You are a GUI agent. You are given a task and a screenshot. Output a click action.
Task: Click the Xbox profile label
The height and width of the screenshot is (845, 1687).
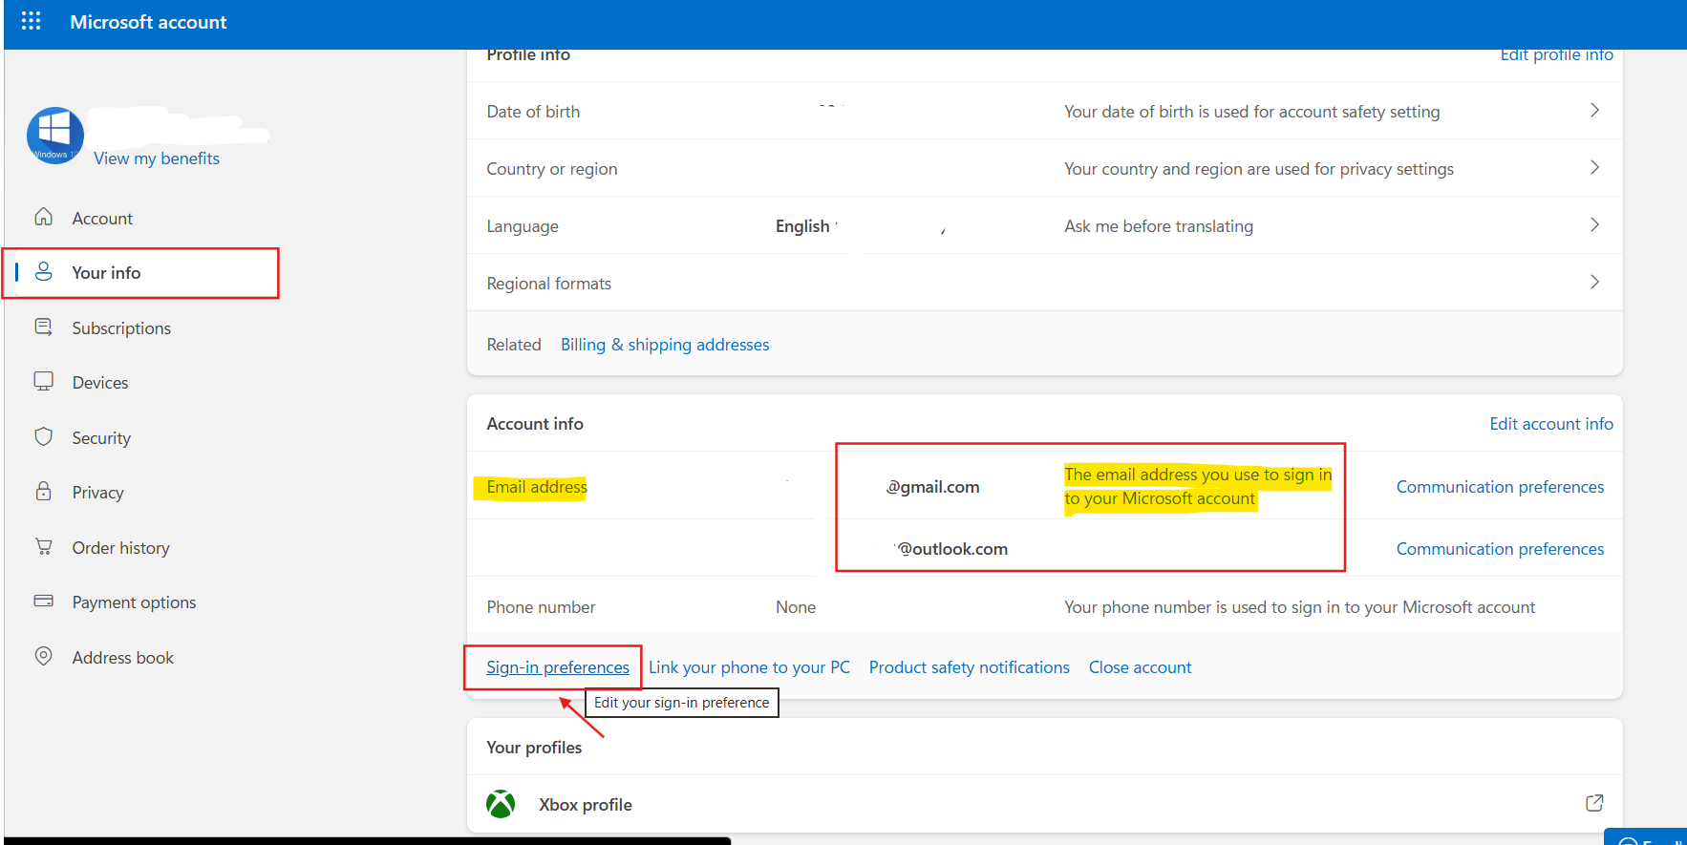coord(585,805)
